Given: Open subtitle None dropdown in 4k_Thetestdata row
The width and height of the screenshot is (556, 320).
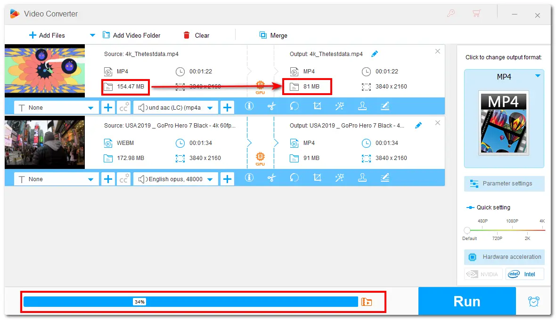Looking at the screenshot, I should point(56,108).
